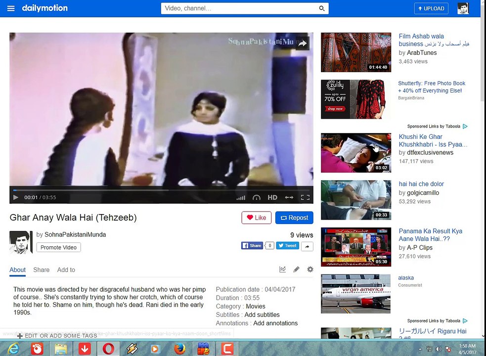Open Film Ashab wala business thumbnail
Screen dimensions: 486x356
pyautogui.click(x=356, y=52)
